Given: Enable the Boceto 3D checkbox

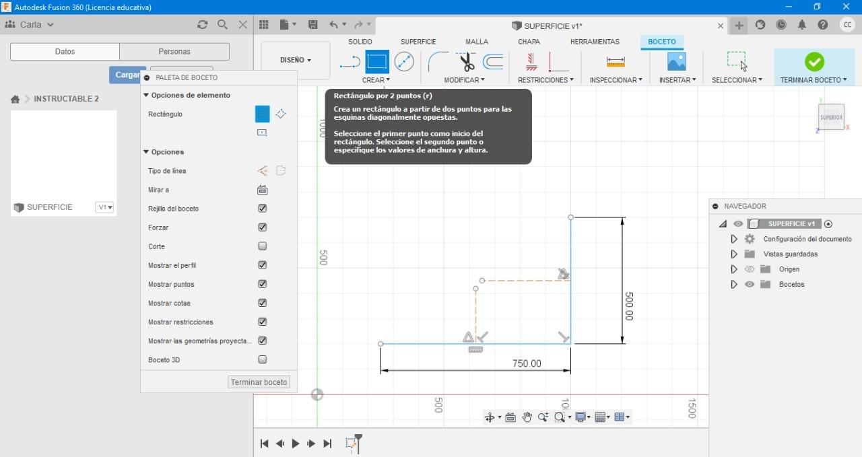Looking at the screenshot, I should 263,359.
